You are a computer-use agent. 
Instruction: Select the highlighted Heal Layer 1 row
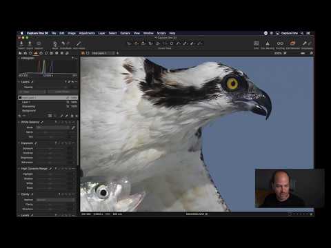48,98
